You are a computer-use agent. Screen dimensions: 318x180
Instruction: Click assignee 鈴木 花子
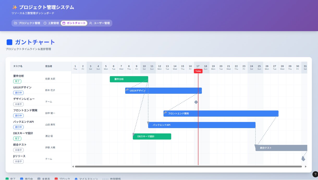pos(50,90)
